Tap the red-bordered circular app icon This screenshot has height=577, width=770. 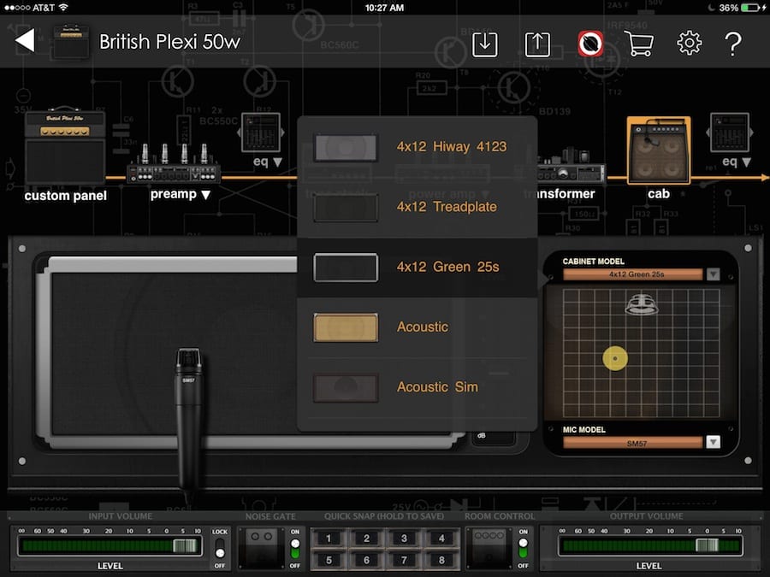(589, 44)
